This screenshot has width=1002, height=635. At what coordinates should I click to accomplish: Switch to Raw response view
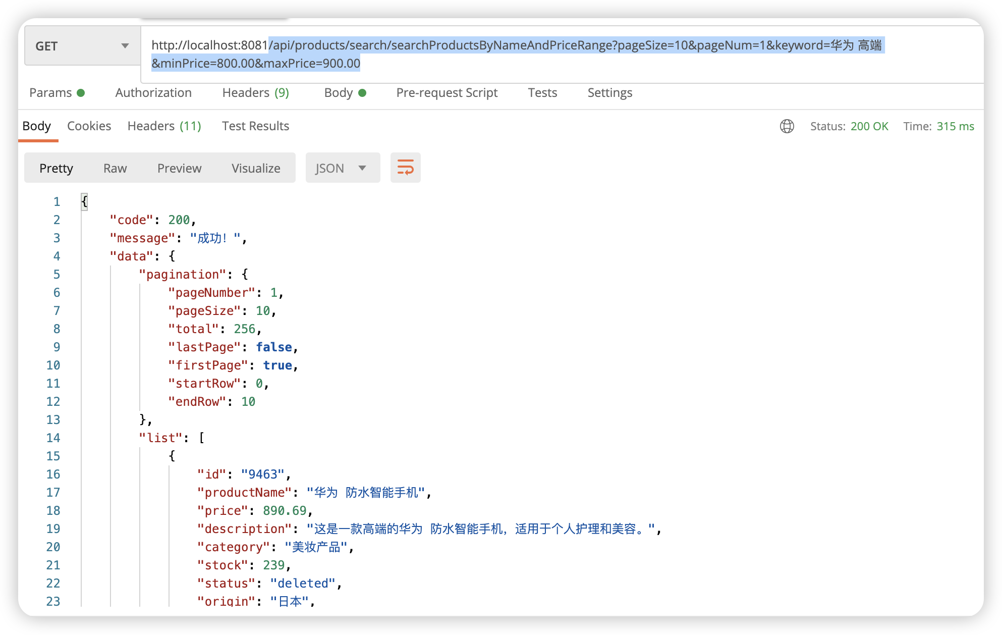pyautogui.click(x=115, y=168)
